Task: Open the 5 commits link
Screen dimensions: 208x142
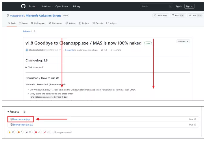Action: 69,50
